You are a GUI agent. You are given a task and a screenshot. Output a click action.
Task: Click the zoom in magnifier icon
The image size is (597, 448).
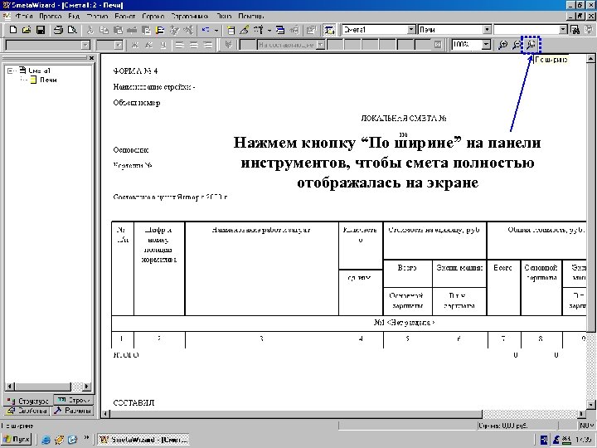[502, 45]
